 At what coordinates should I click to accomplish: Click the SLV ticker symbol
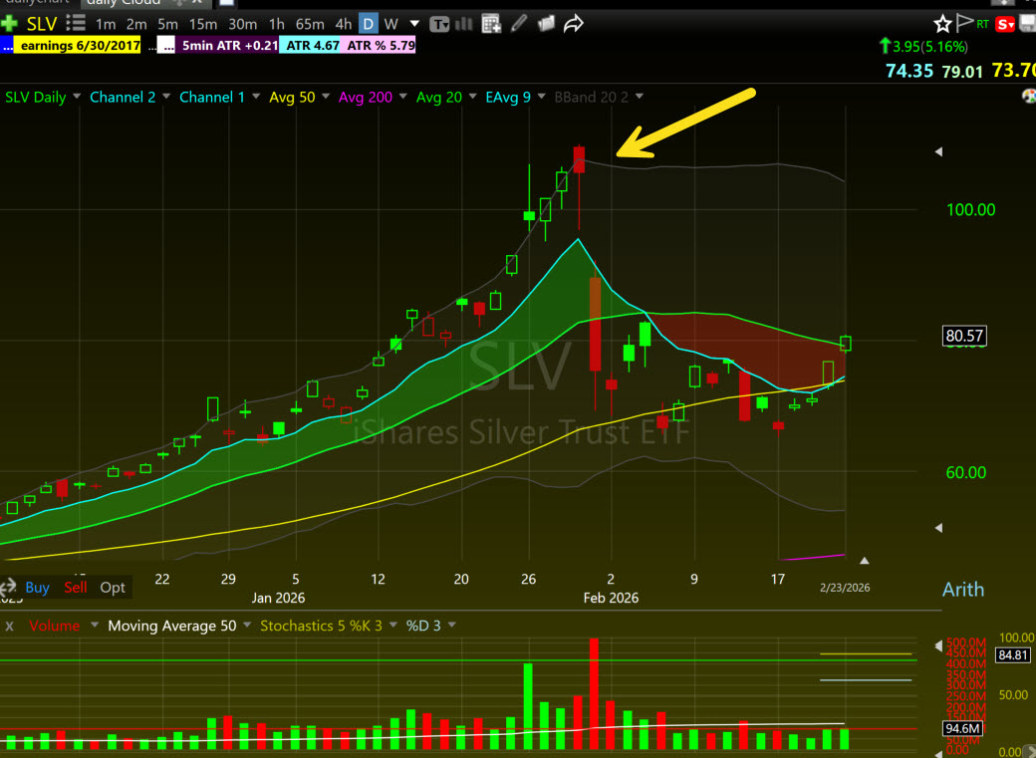[x=42, y=25]
